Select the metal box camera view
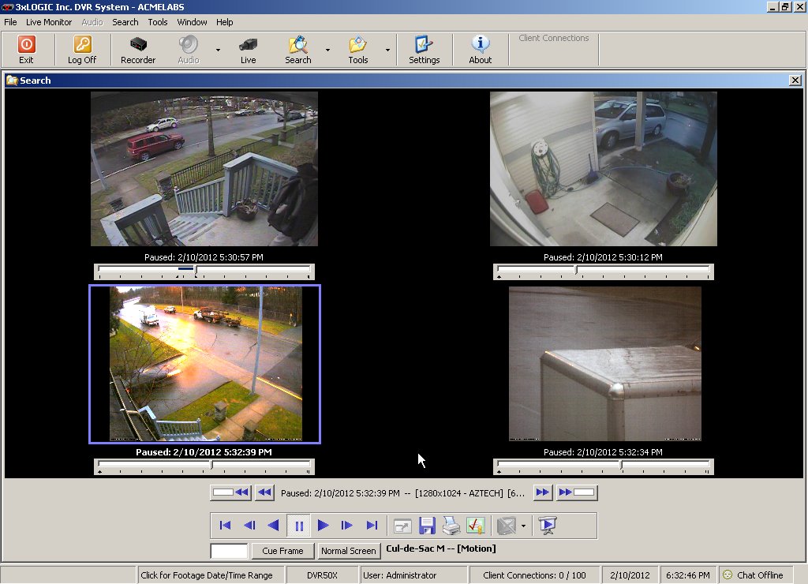808x584 pixels. point(605,364)
